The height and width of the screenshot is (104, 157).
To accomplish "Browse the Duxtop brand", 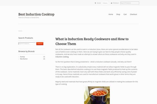I will coord(23,57).
